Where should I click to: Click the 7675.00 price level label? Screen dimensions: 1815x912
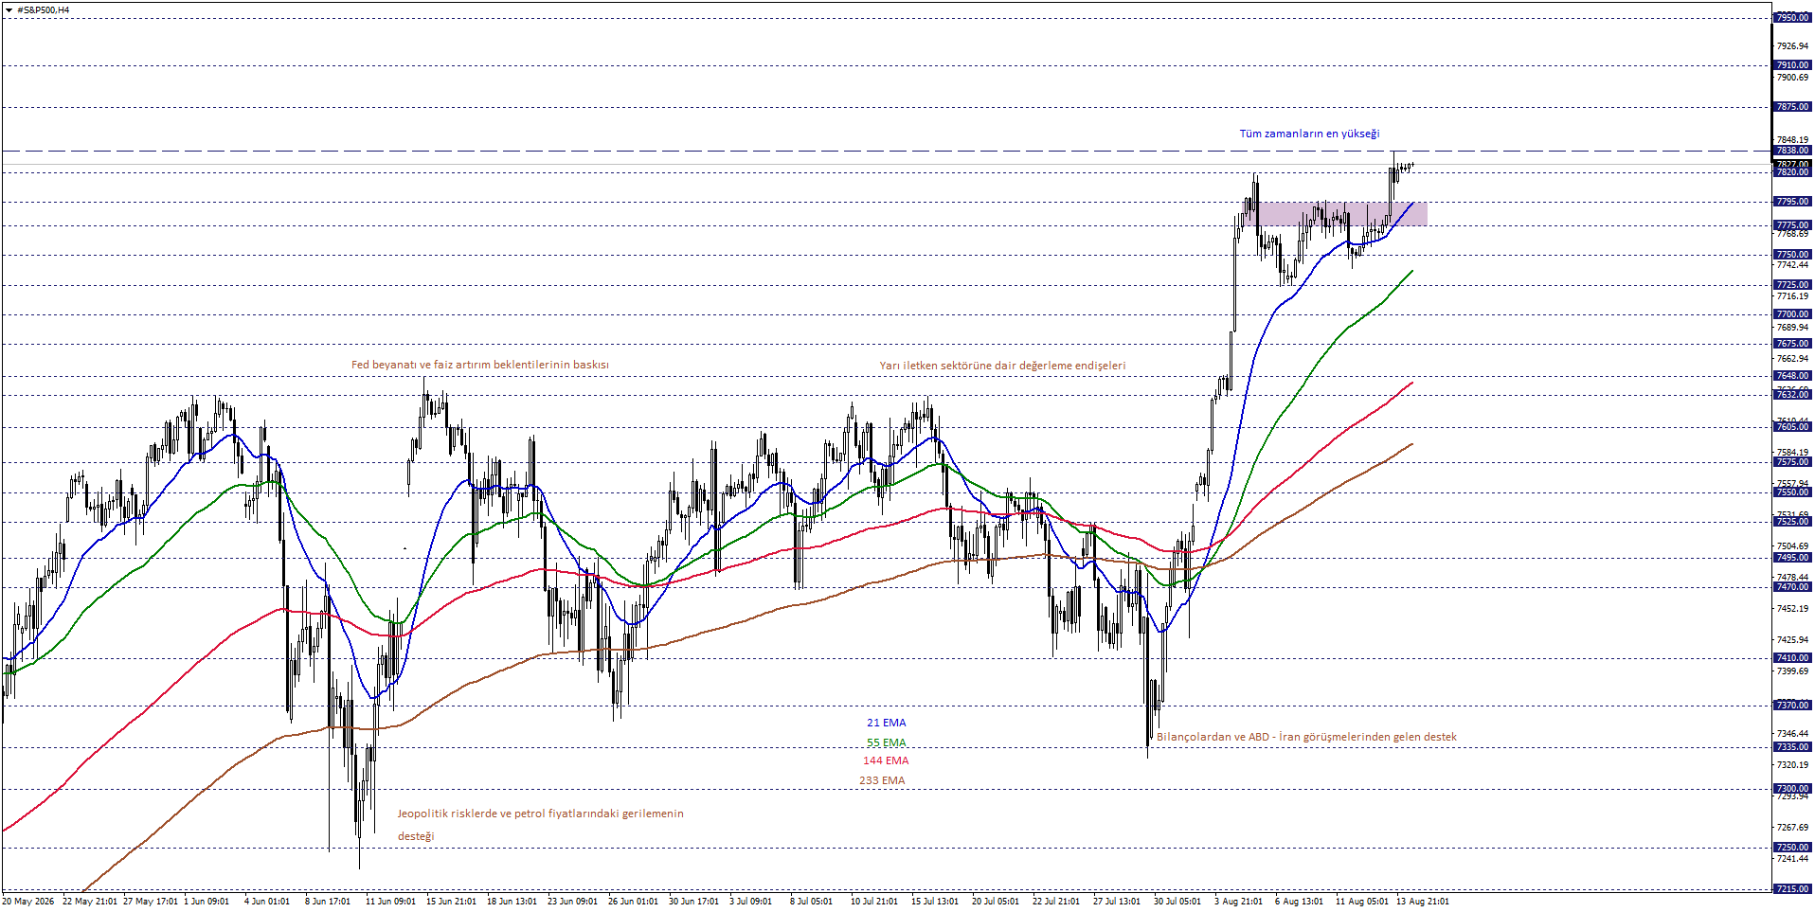[1792, 344]
